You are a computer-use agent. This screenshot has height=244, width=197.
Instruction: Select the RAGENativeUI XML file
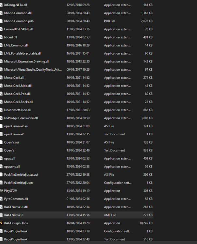pyautogui.click(x=14, y=215)
